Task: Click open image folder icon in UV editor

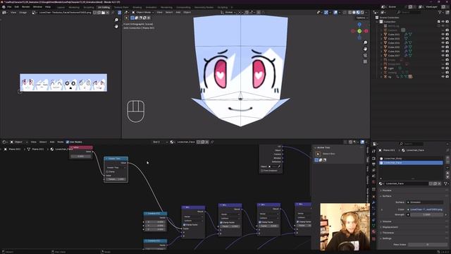Action: point(104,13)
